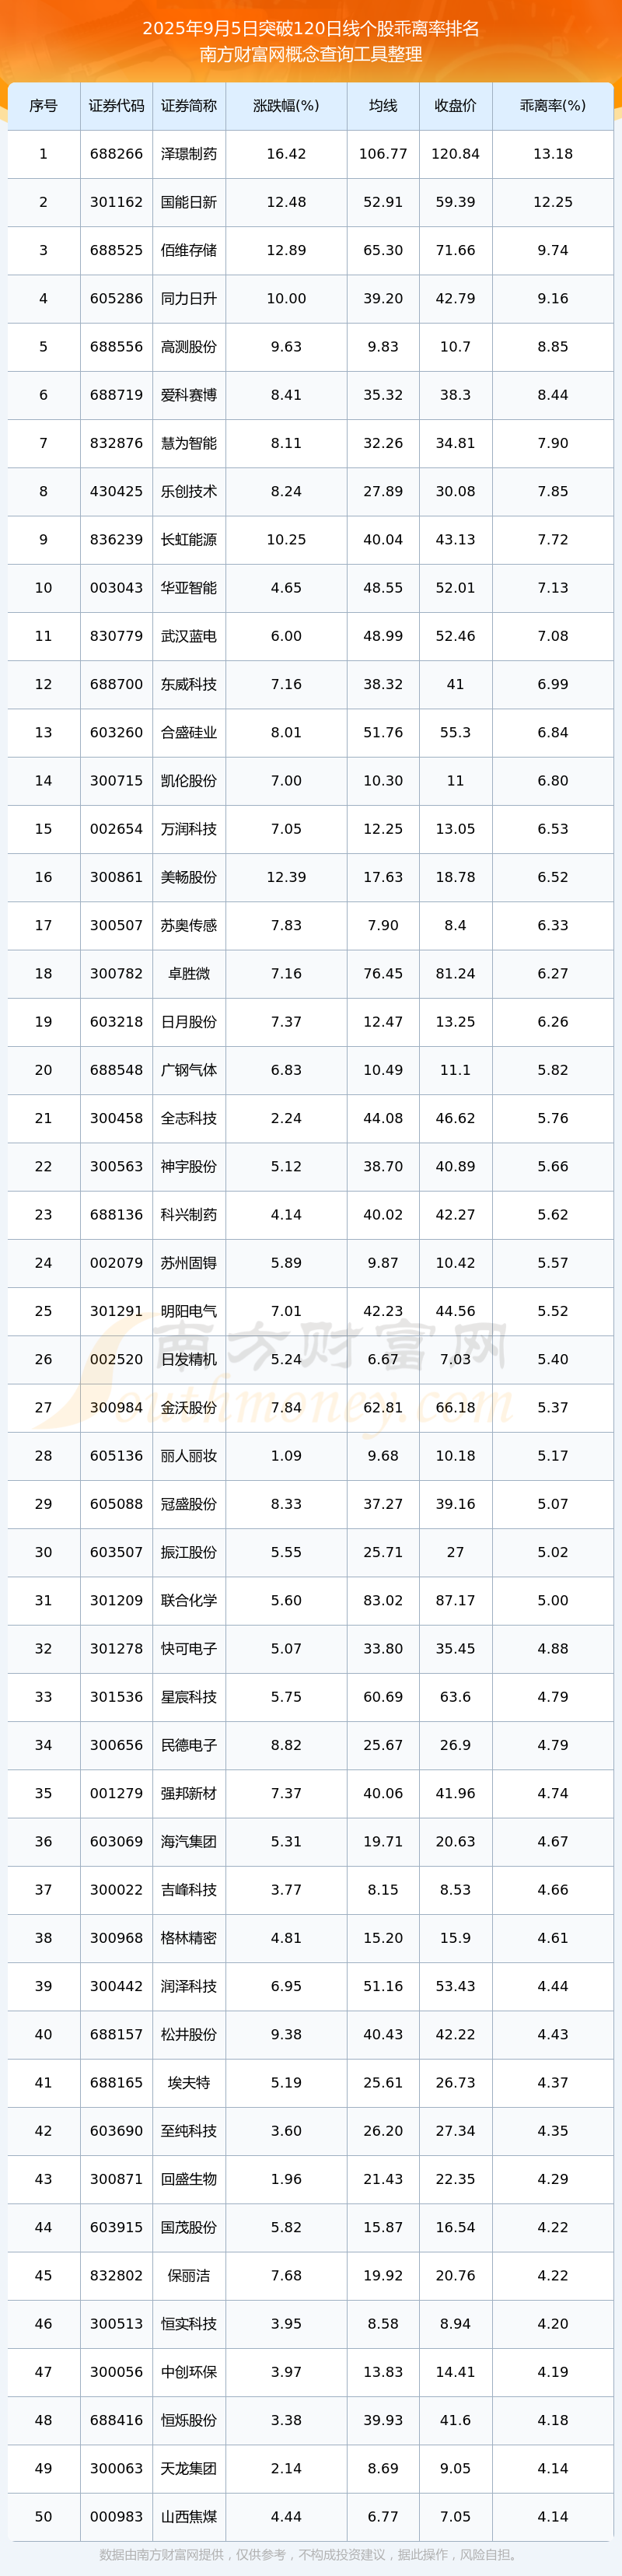This screenshot has width=622, height=2576.
Task: Select stock name 泽璟制药
Action: [189, 154]
